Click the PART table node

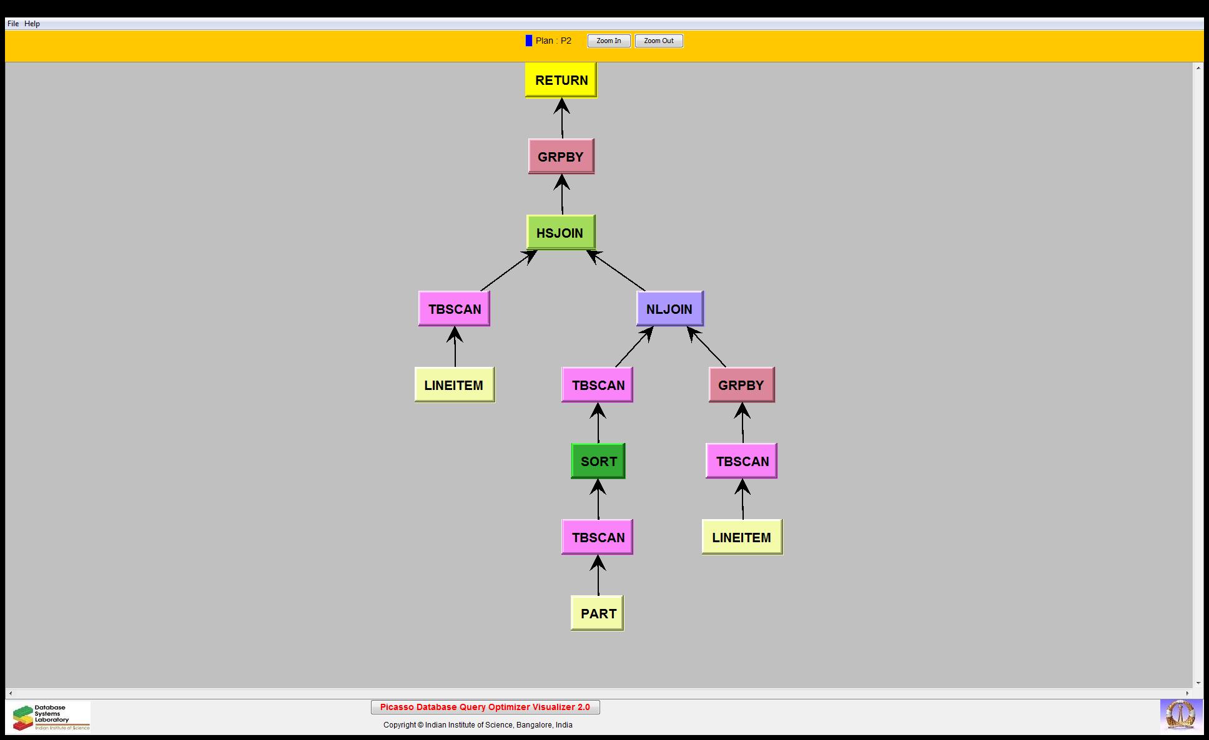(x=598, y=613)
